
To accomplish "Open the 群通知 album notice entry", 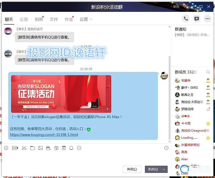I will pyautogui.click(x=192, y=35).
